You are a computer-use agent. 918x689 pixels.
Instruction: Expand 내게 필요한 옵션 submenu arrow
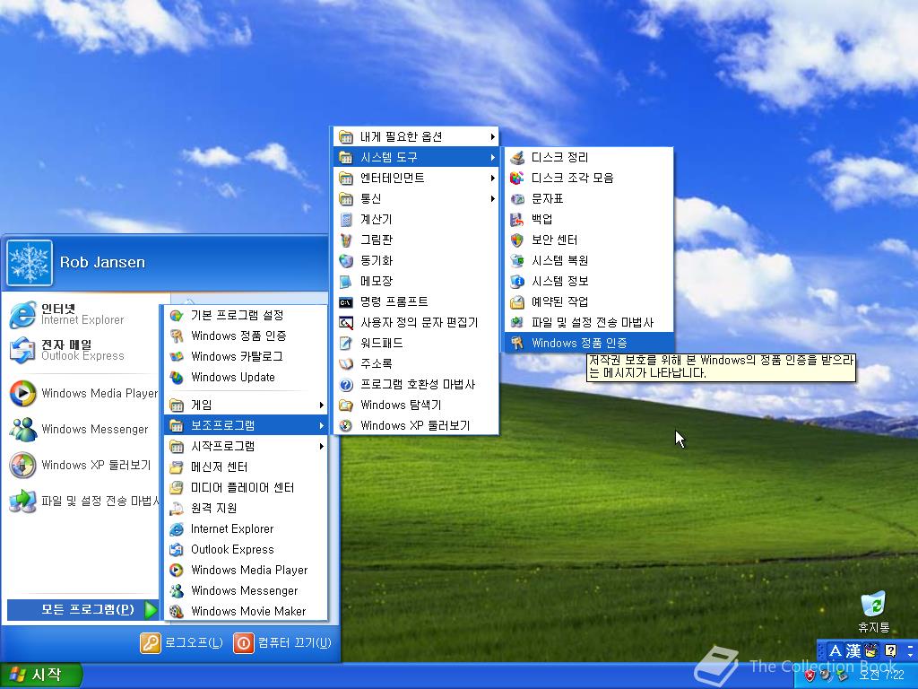493,136
